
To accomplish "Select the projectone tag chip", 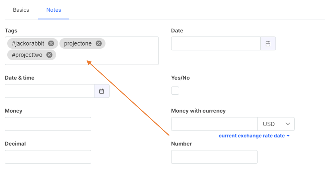I will pyautogui.click(x=78, y=44).
